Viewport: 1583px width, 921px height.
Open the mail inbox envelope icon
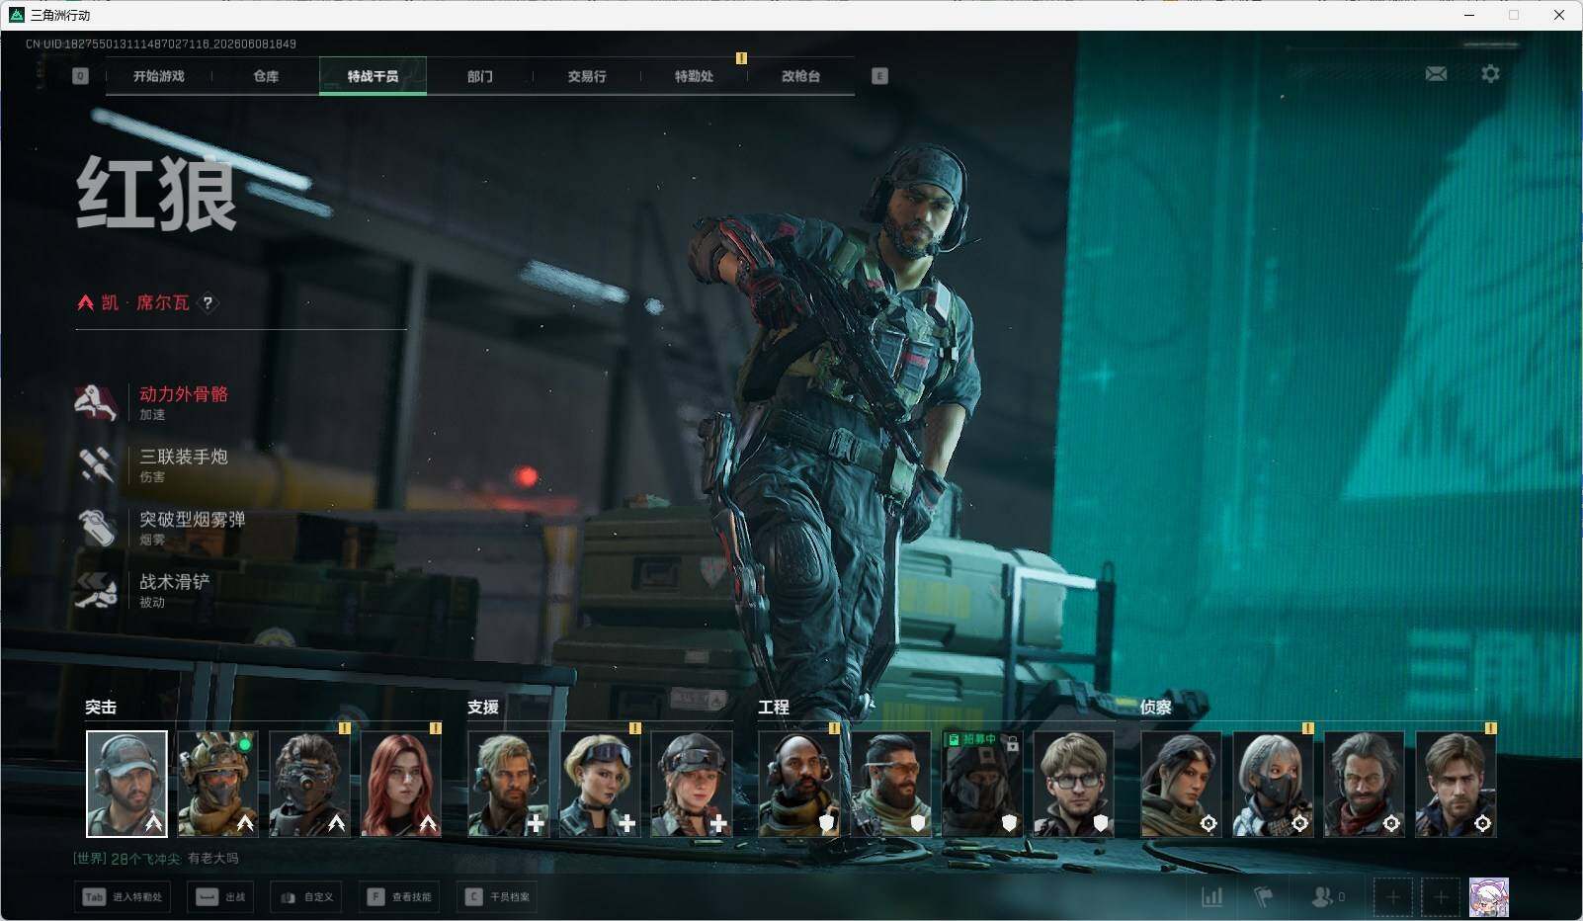[x=1436, y=74]
